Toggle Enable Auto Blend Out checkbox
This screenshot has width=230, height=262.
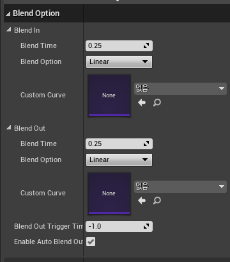coord(91,242)
